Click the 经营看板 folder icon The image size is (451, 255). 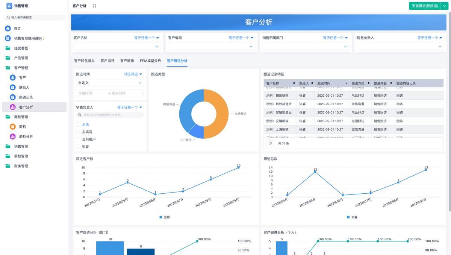click(x=8, y=48)
